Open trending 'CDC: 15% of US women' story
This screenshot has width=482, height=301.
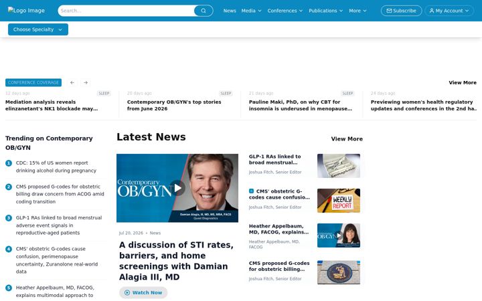56,167
